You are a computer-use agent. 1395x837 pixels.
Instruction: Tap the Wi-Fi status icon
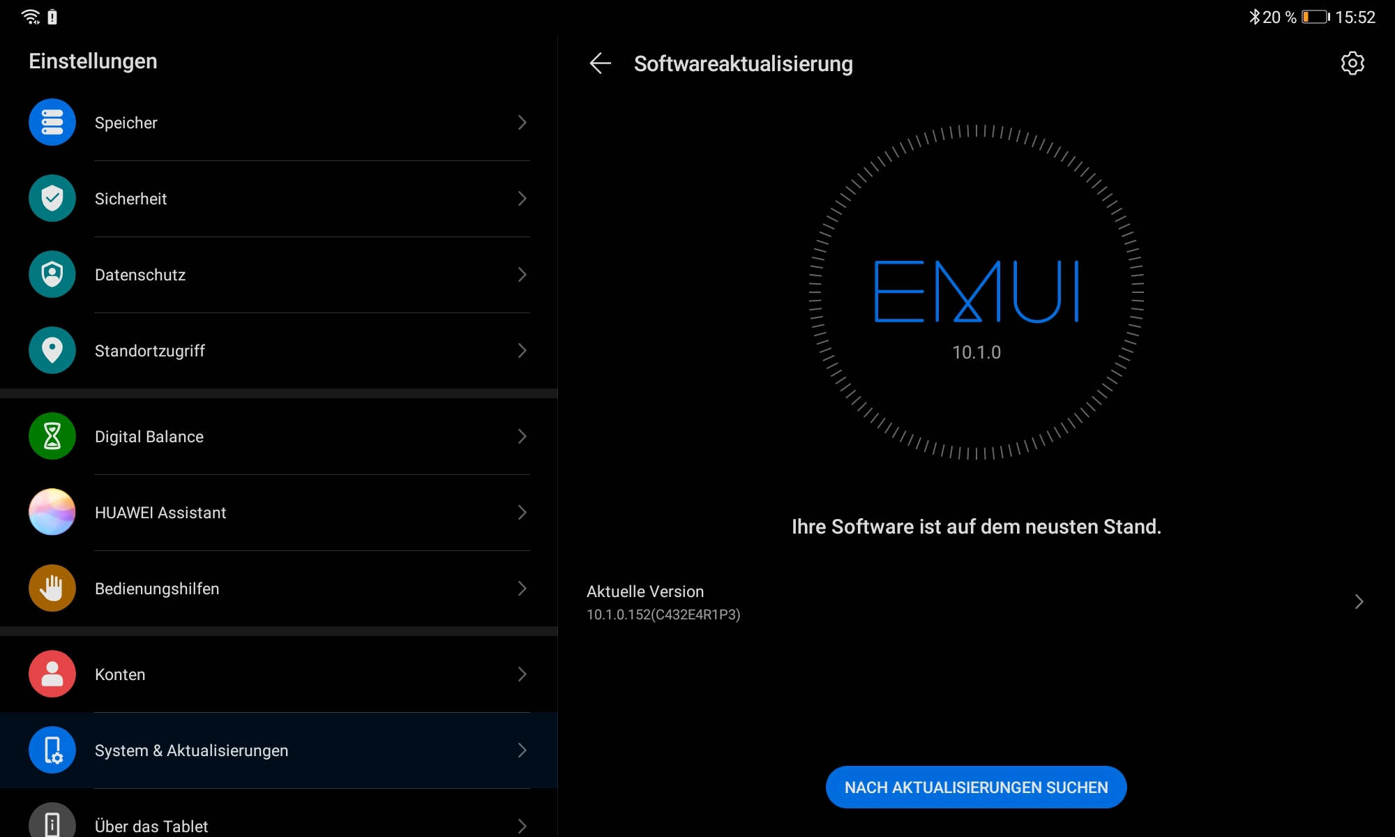31,17
